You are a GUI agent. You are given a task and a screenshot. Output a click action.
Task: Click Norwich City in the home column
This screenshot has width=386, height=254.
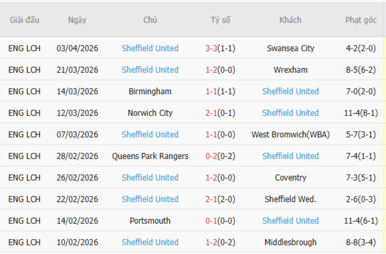[x=150, y=113]
